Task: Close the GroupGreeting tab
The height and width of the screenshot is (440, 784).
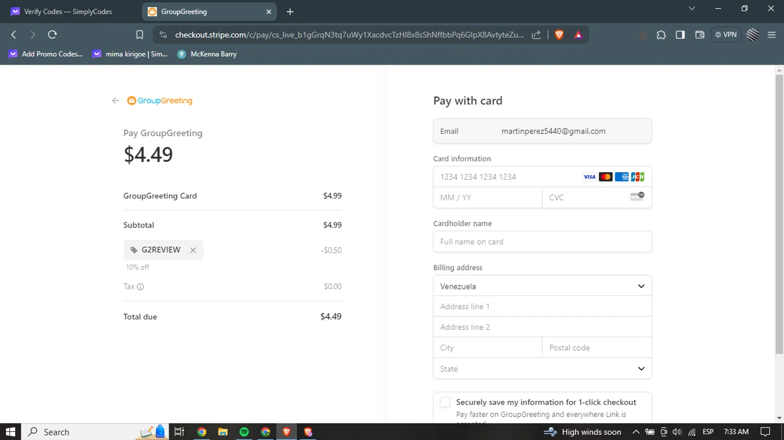Action: point(269,11)
